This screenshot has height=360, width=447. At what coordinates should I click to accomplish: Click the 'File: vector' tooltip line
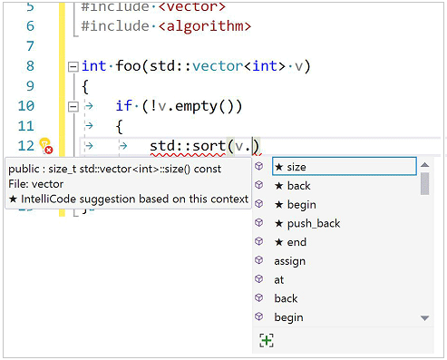pyautogui.click(x=36, y=184)
